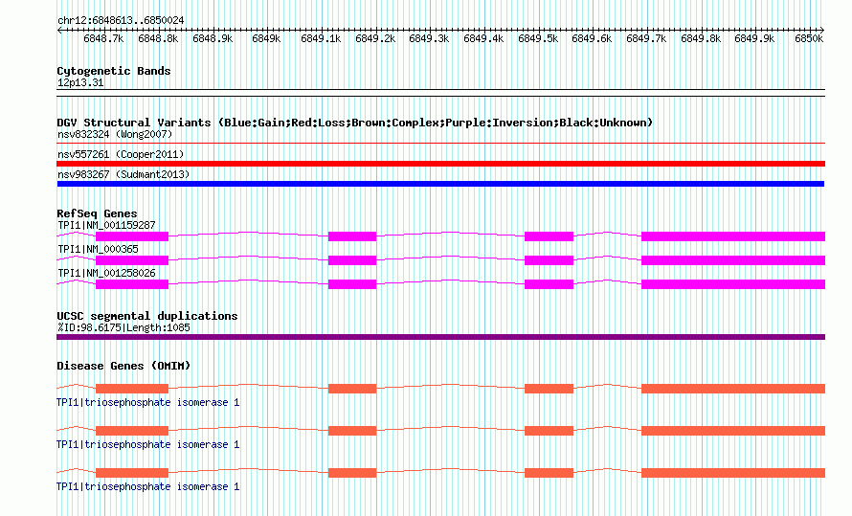Click the first OMIM gene's orange exon near 6849.1k
852x516 pixels.
tap(352, 389)
